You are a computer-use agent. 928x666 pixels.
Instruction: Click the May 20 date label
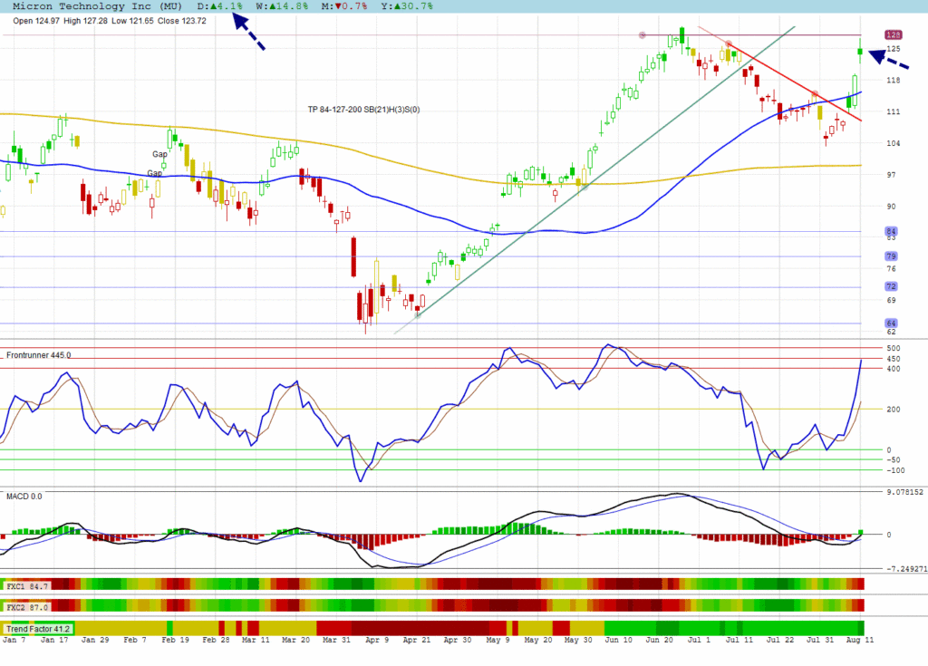538,640
